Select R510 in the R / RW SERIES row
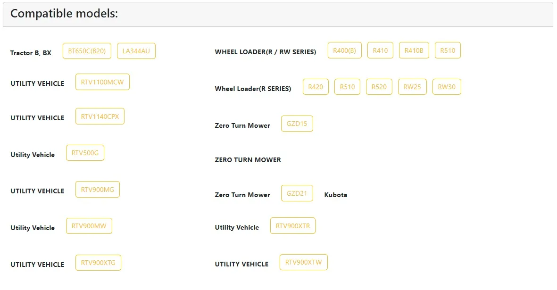The width and height of the screenshot is (557, 290). click(448, 50)
